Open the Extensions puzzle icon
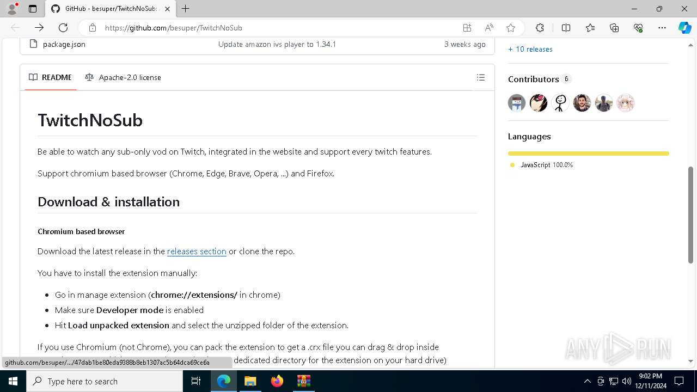Viewport: 697px width, 392px height. tap(540, 28)
